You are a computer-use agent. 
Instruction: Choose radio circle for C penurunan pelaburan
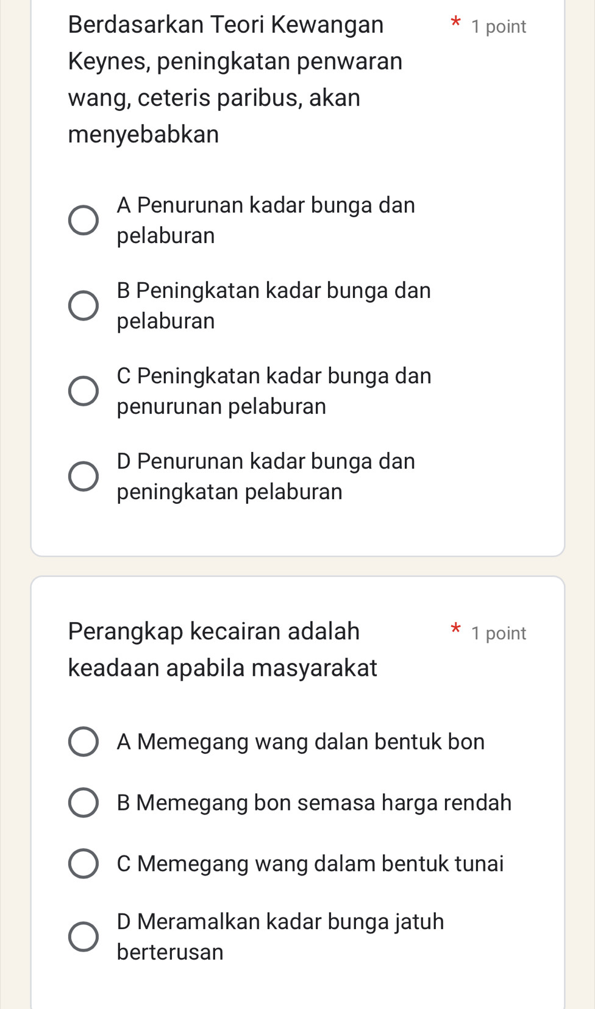click(x=83, y=391)
